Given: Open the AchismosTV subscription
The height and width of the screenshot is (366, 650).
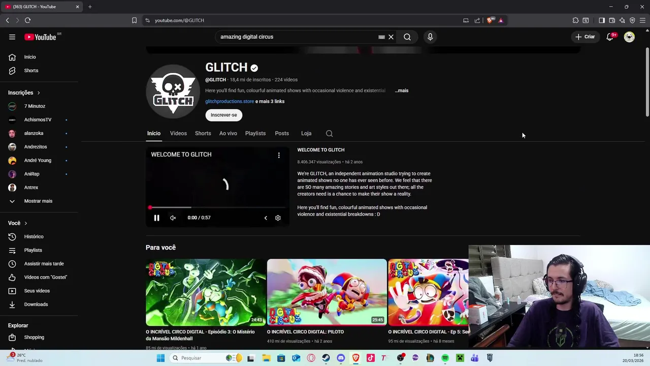Looking at the screenshot, I should 39,119.
